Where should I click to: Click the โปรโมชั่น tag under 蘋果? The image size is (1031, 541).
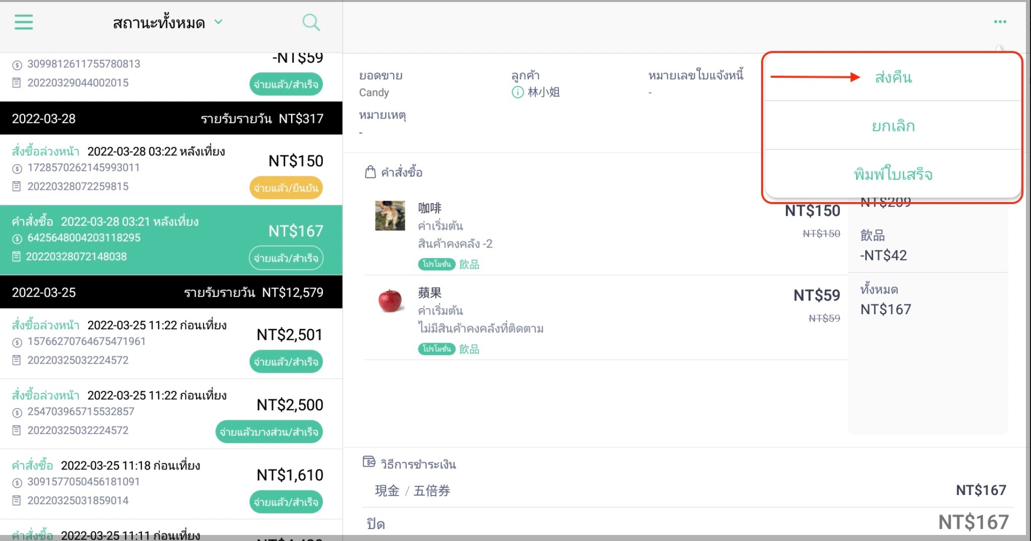(x=437, y=349)
